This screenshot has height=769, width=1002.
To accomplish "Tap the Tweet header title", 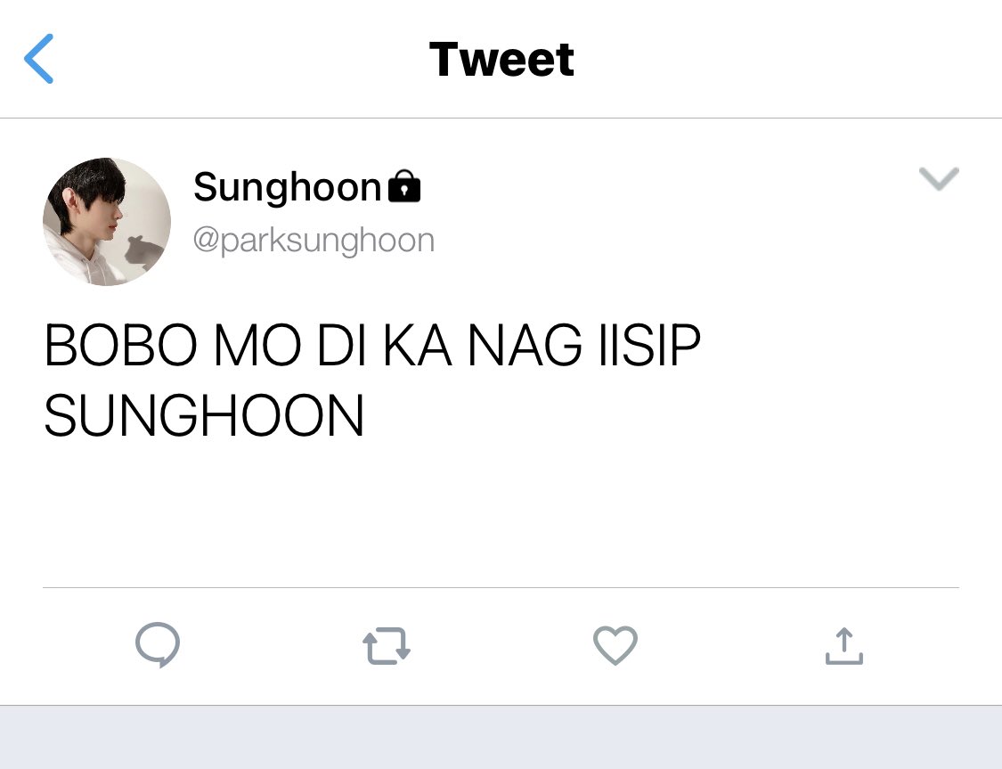I will pyautogui.click(x=501, y=60).
